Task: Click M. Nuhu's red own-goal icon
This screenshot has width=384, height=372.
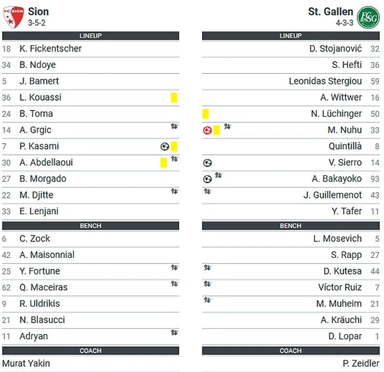Action: coord(207,130)
